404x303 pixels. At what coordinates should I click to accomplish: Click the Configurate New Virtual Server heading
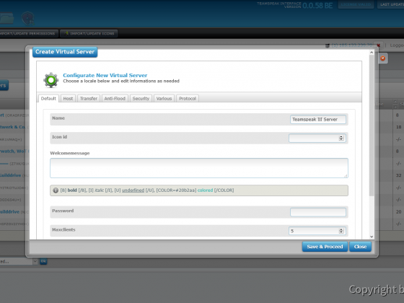(x=105, y=75)
